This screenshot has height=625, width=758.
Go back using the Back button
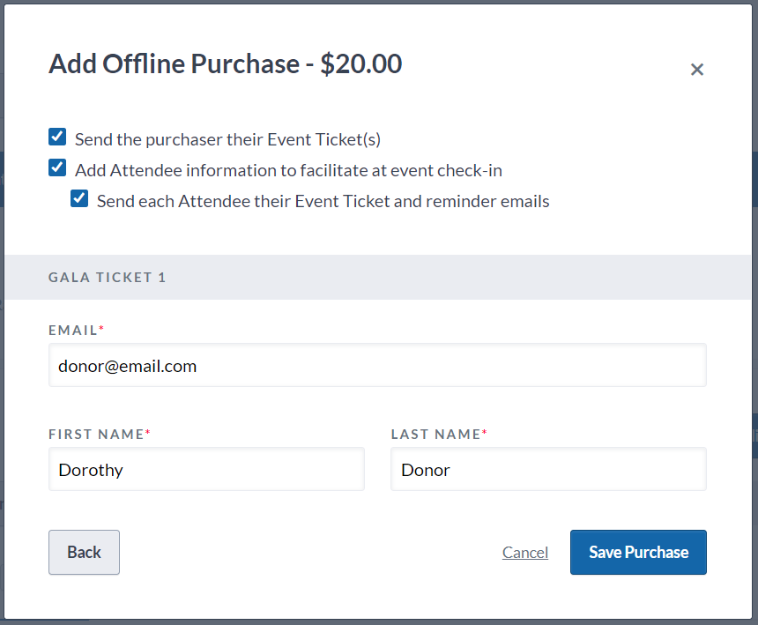pos(84,552)
